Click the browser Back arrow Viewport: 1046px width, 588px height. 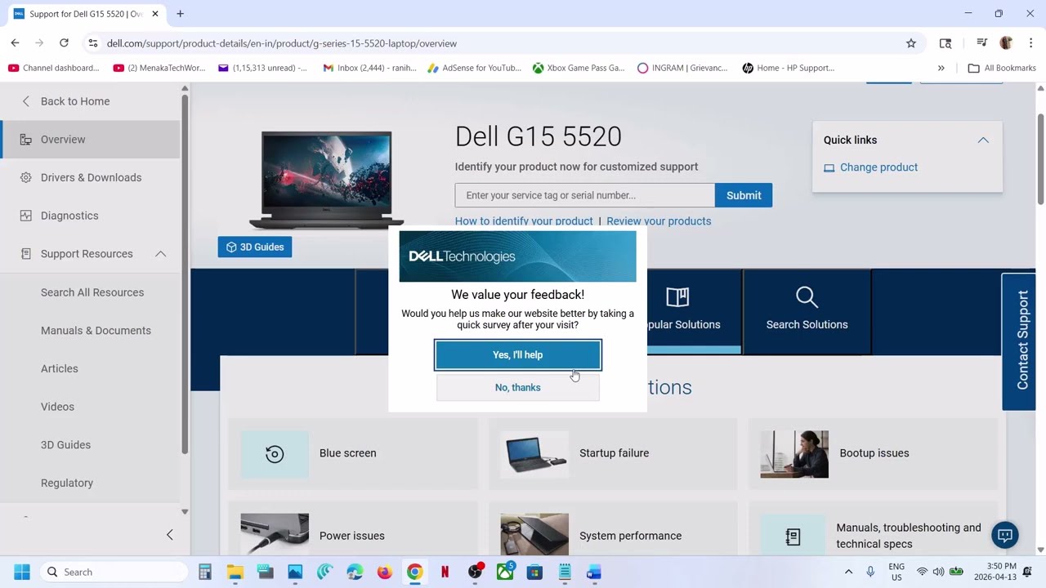[x=15, y=43]
